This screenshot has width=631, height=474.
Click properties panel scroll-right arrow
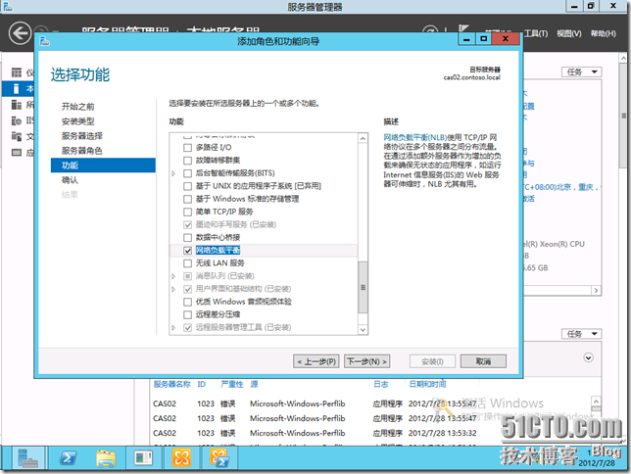pos(596,291)
